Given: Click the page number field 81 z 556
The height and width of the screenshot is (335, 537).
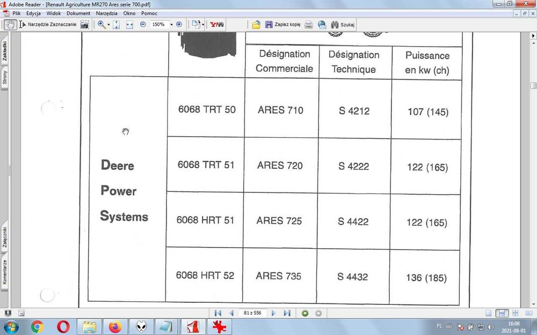Looking at the screenshot, I should click(x=252, y=313).
